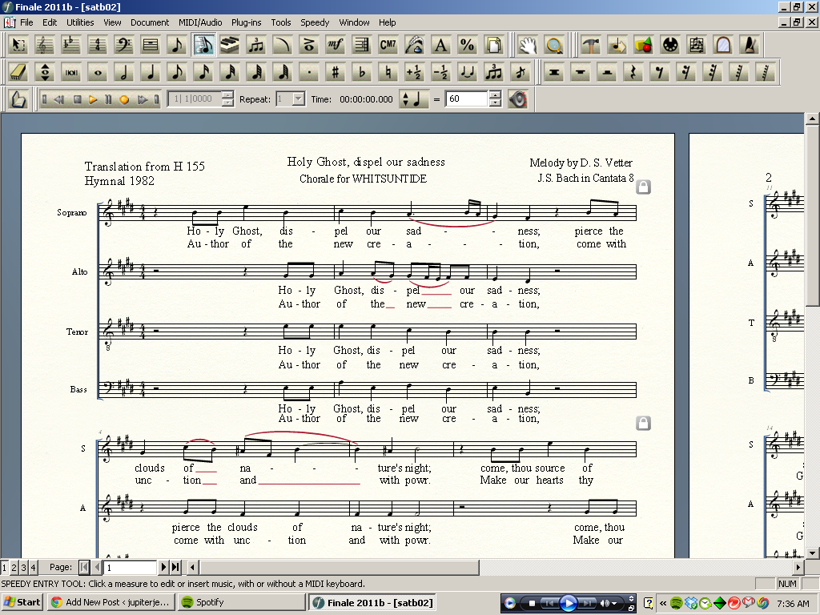
Task: Choose the Mirror tool
Action: 723,45
